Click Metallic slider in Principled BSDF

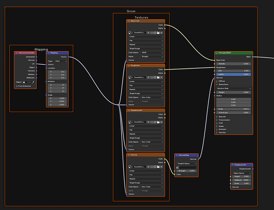point(234,64)
